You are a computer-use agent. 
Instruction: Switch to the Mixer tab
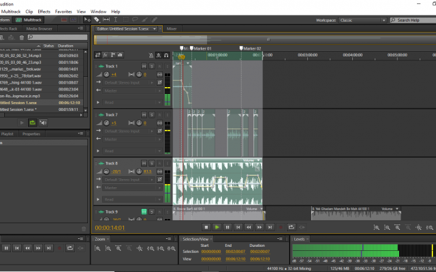[172, 29]
